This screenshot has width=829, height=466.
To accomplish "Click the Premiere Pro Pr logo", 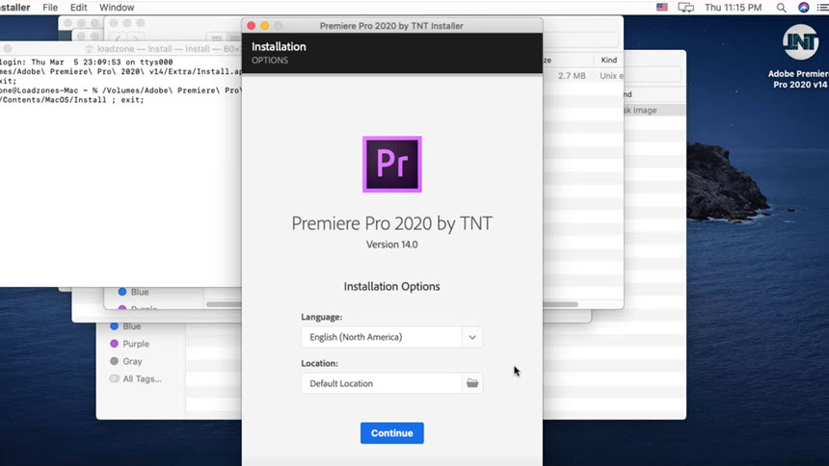I will (391, 165).
